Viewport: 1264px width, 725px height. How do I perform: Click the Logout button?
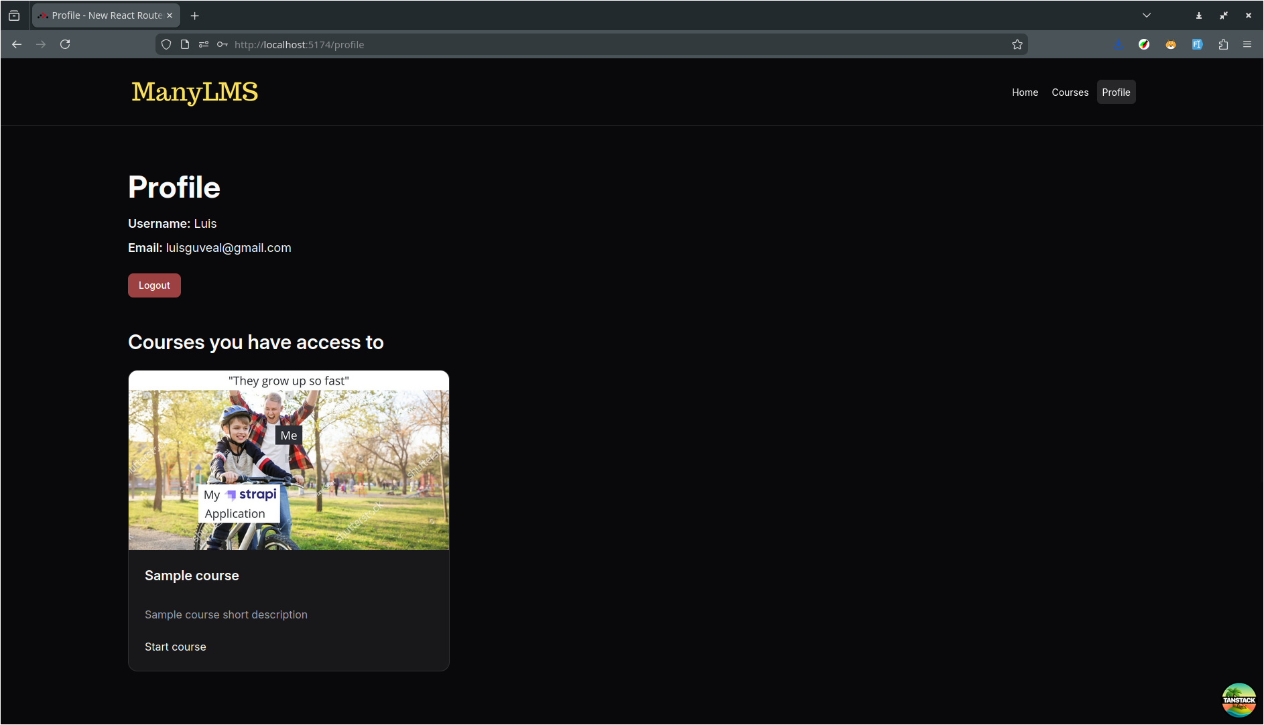(x=154, y=285)
